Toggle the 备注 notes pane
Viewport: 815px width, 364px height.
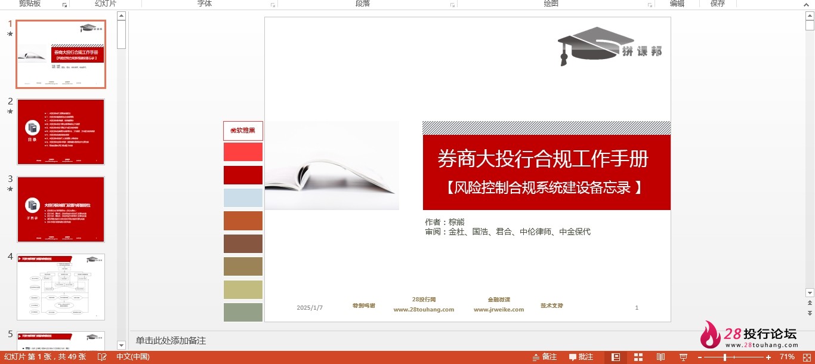coord(544,357)
